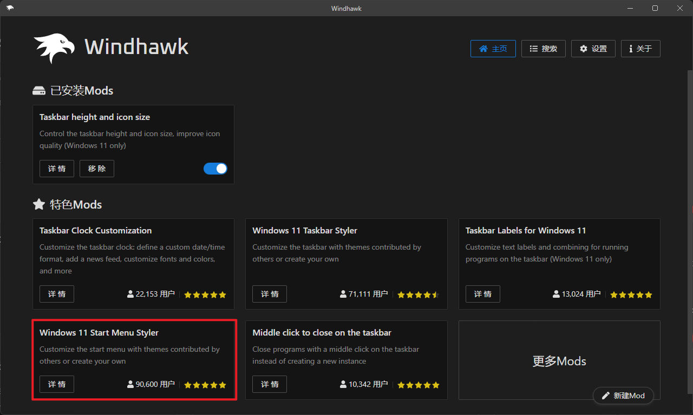Click the "Control the taskbar height and icon size" description
This screenshot has width=693, height=415.
point(130,139)
